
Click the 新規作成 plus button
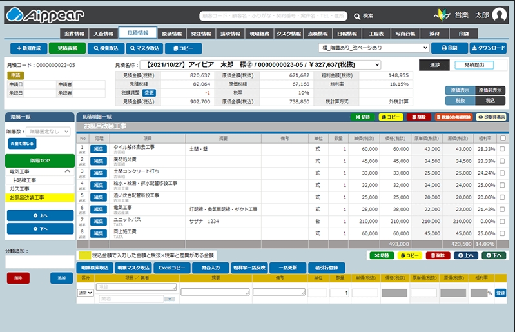[x=28, y=48]
